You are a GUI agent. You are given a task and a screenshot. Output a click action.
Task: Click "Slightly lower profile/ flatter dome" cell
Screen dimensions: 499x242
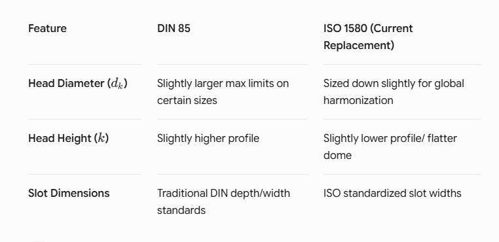[390, 147]
